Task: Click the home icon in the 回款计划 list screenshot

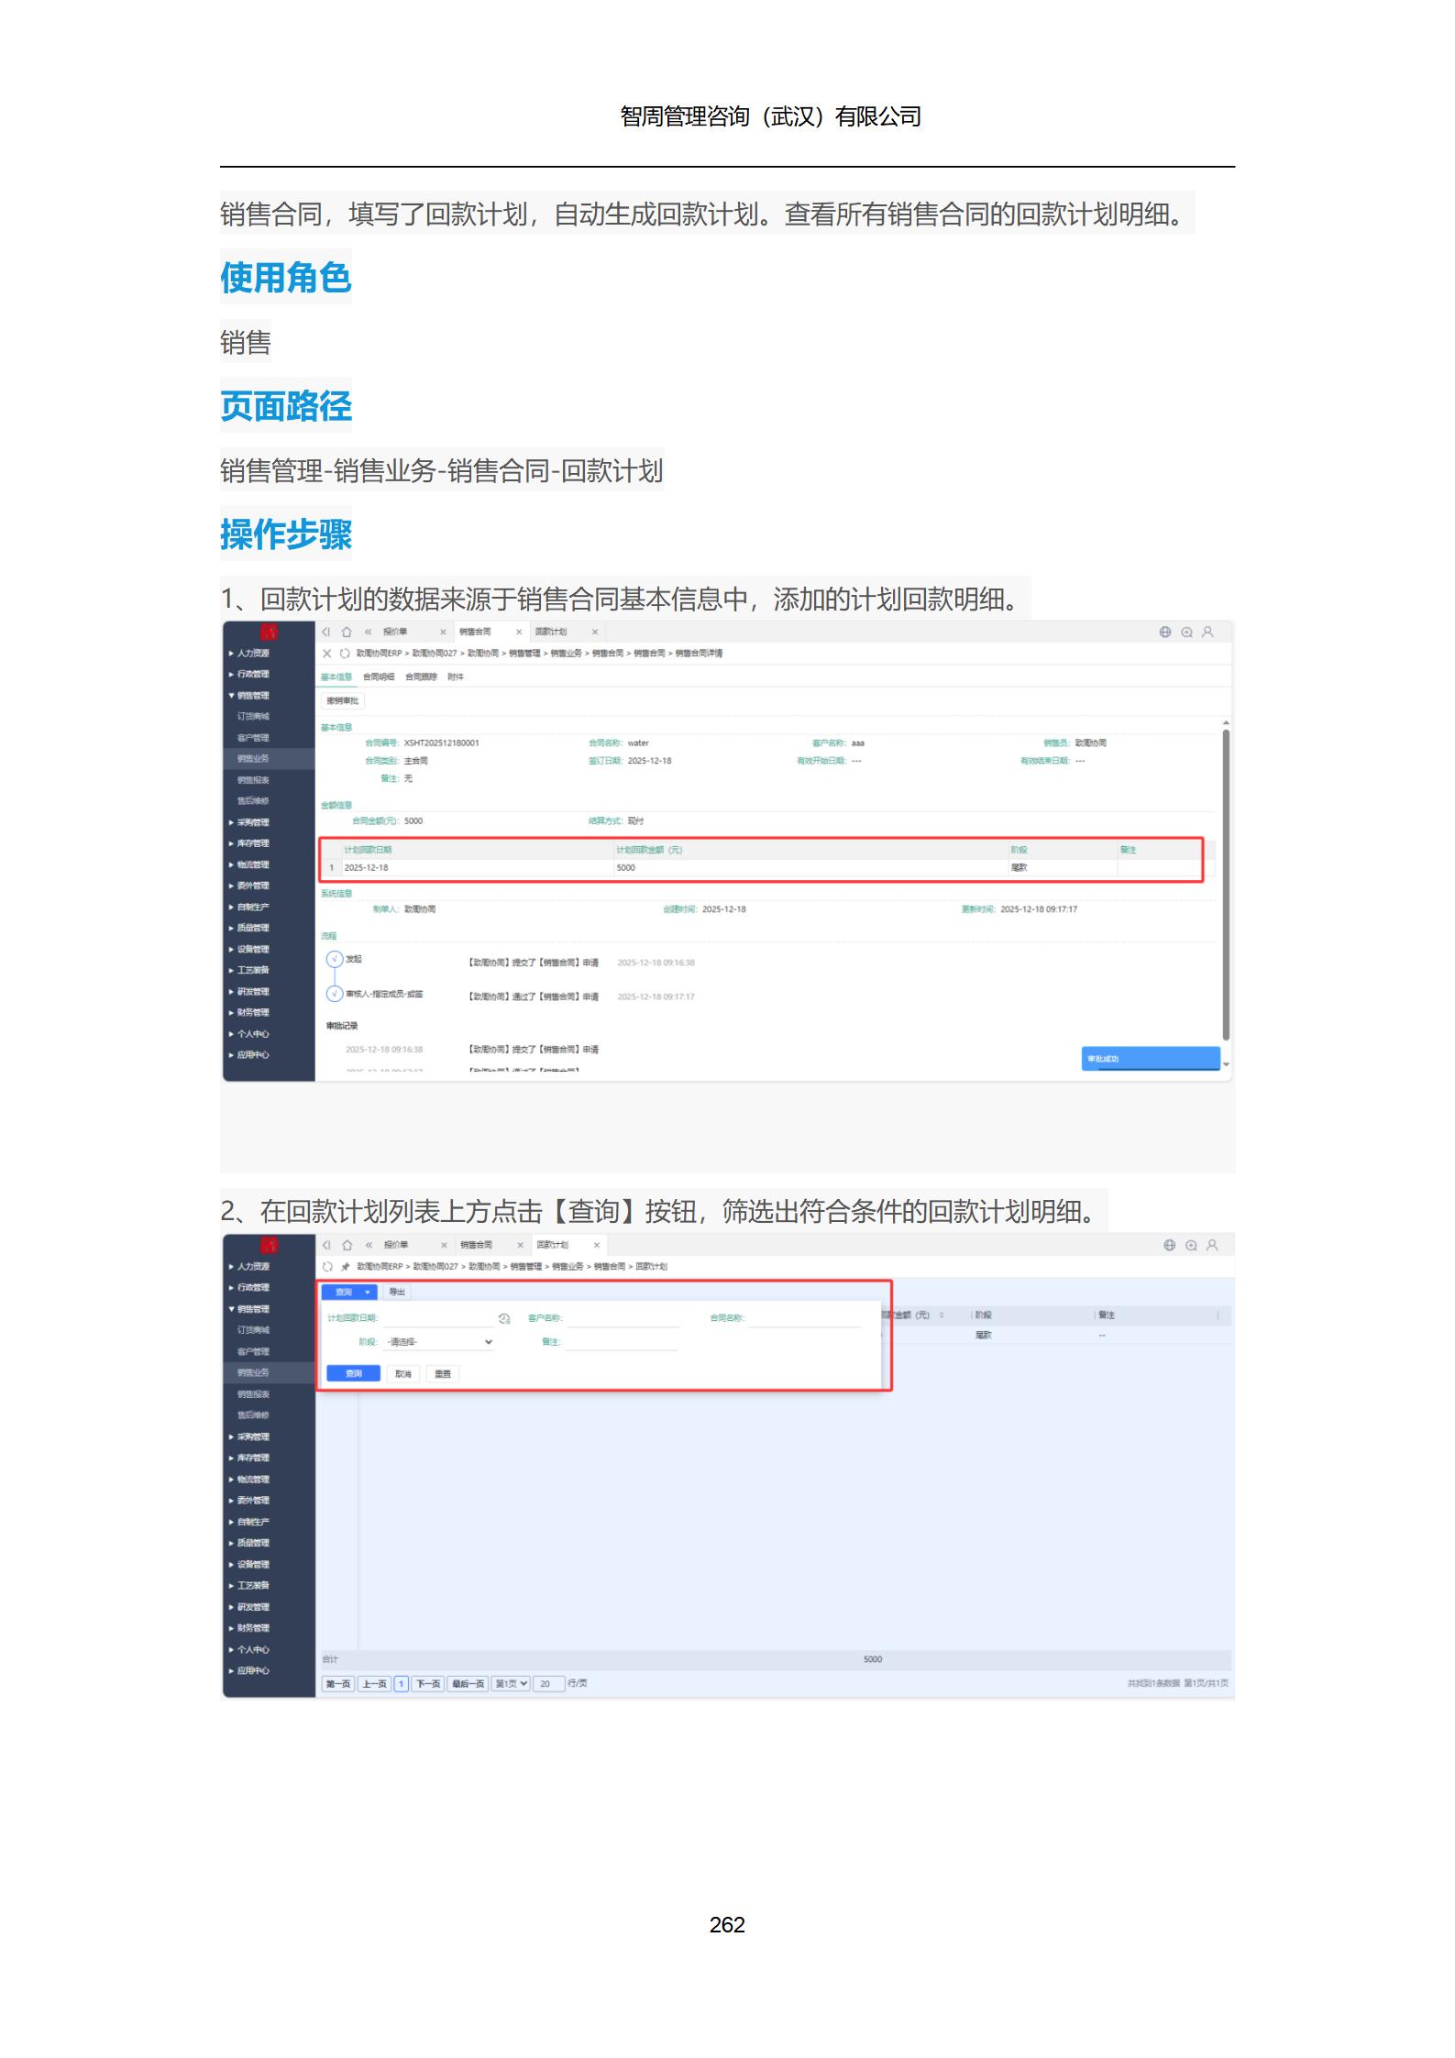Action: pyautogui.click(x=347, y=1245)
